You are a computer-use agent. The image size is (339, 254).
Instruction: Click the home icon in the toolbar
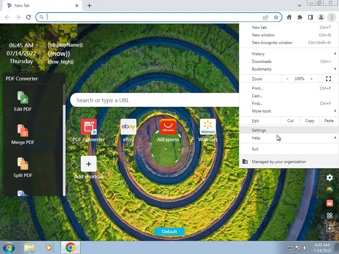(x=289, y=17)
